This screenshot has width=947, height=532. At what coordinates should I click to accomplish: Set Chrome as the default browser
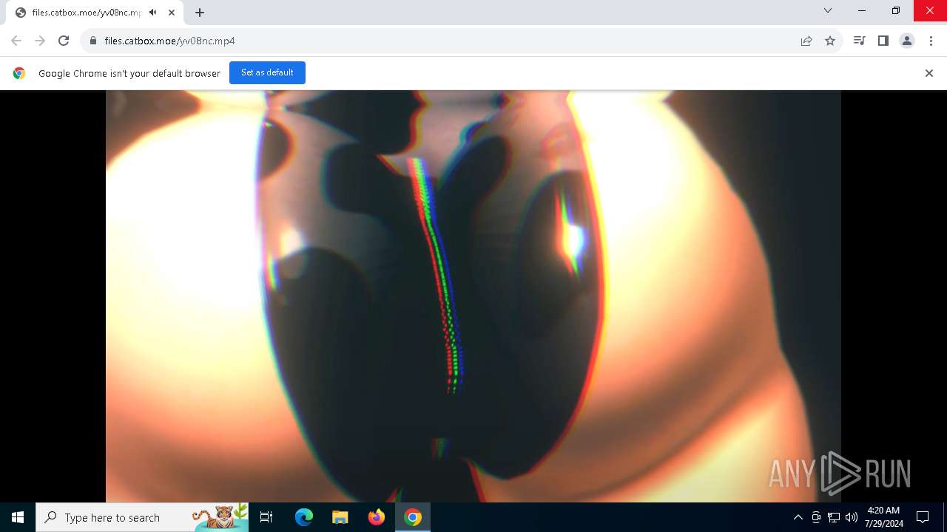coord(267,72)
